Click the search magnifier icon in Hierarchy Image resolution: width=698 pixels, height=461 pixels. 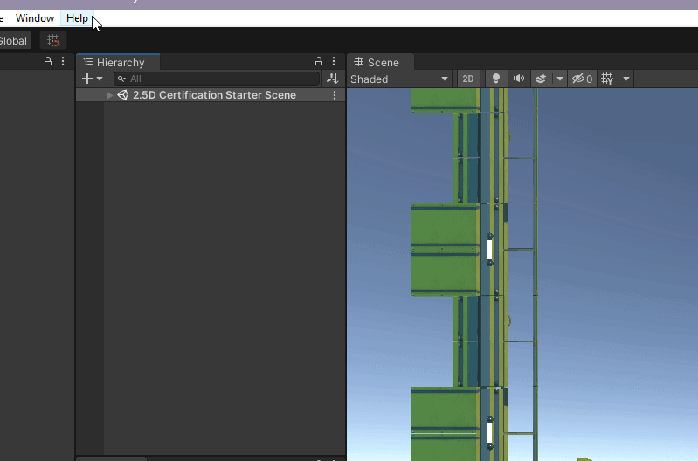121,79
